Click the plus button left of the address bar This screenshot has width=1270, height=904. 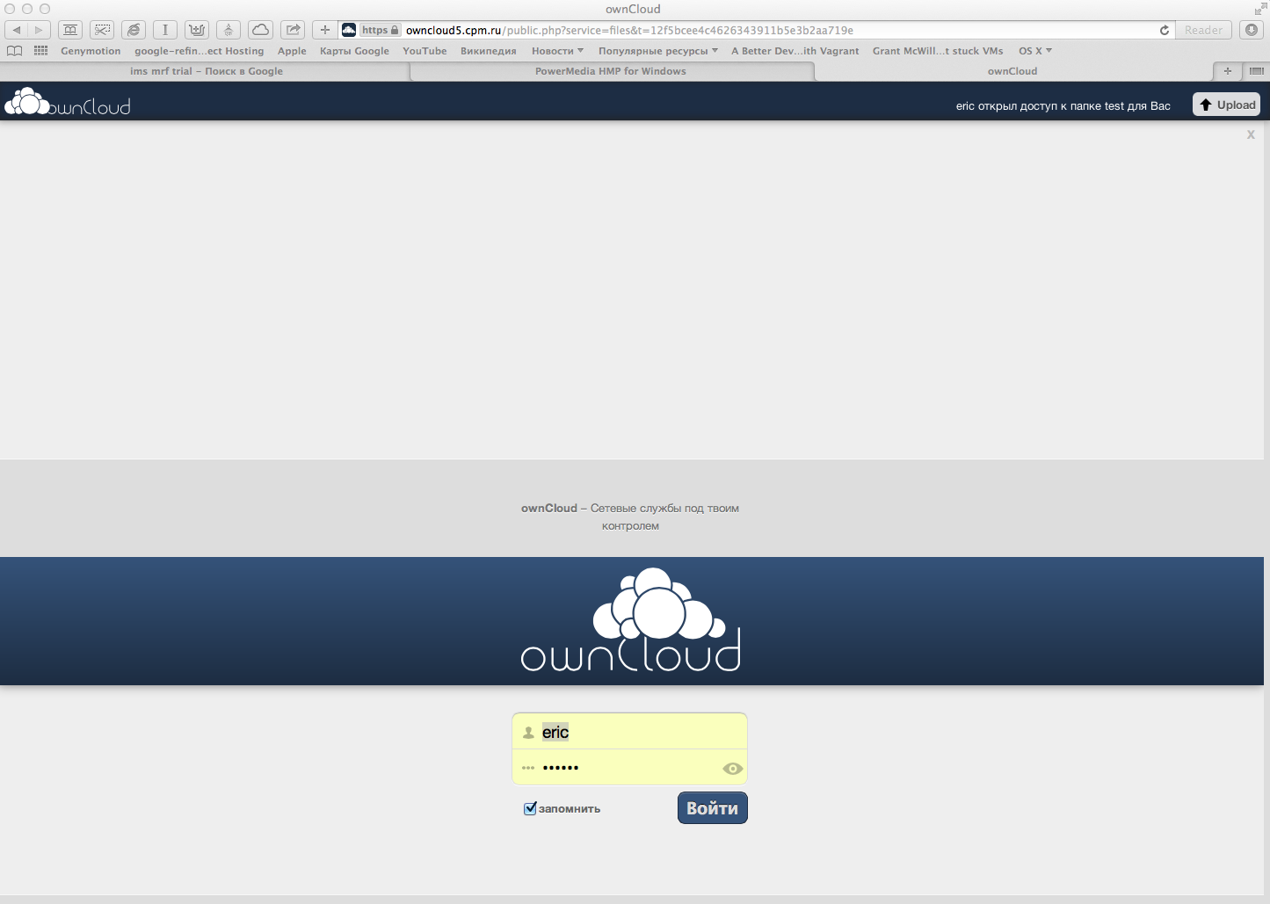325,30
